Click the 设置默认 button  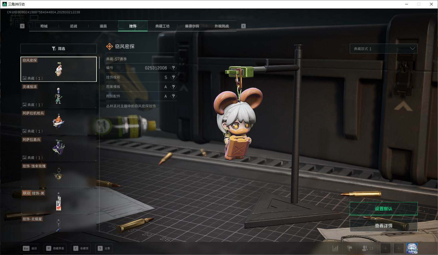(x=383, y=209)
